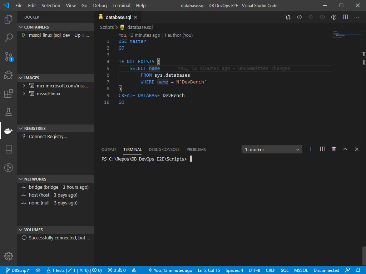The height and width of the screenshot is (274, 366).
Task: Click the Successfully connected volumes message
Action: [x=56, y=238]
